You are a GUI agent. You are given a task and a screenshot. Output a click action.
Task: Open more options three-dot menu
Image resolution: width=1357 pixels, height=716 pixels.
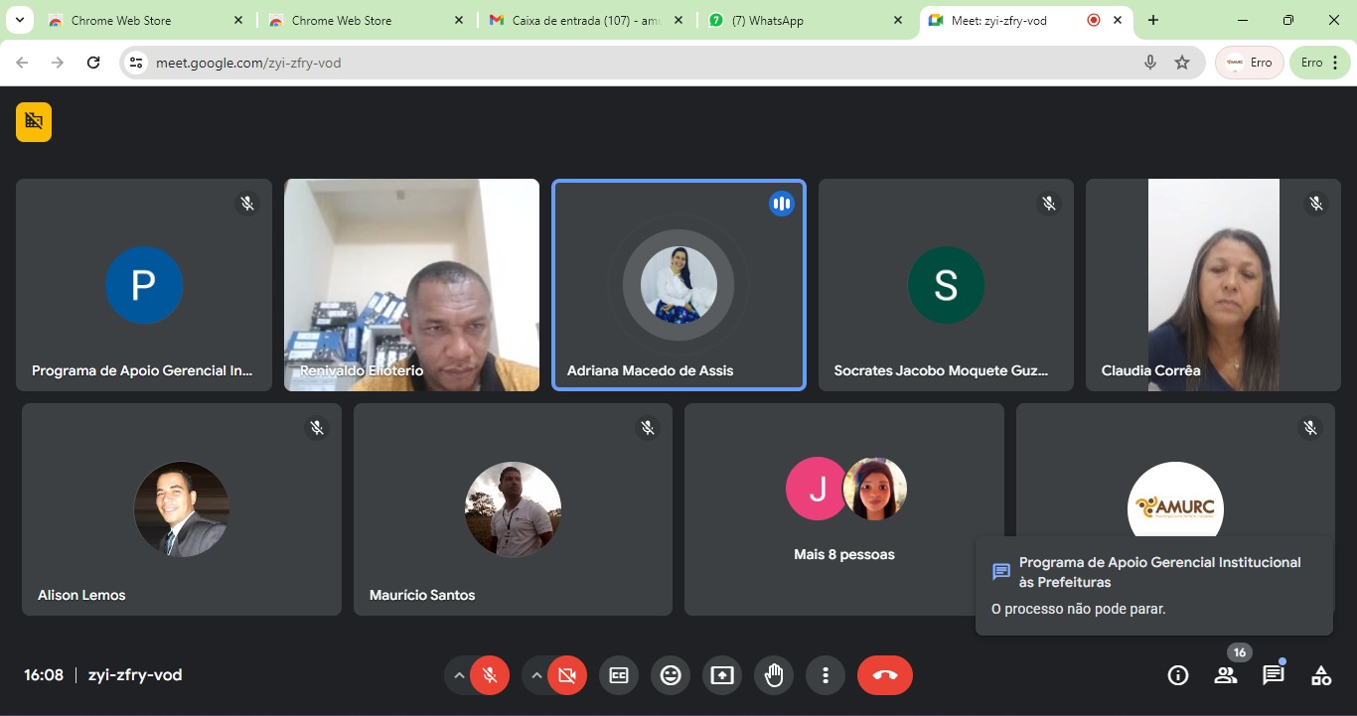click(826, 675)
